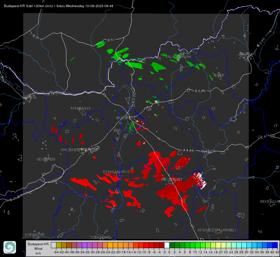
Task: Click the KECSKEMET city label
Action: click(172, 179)
